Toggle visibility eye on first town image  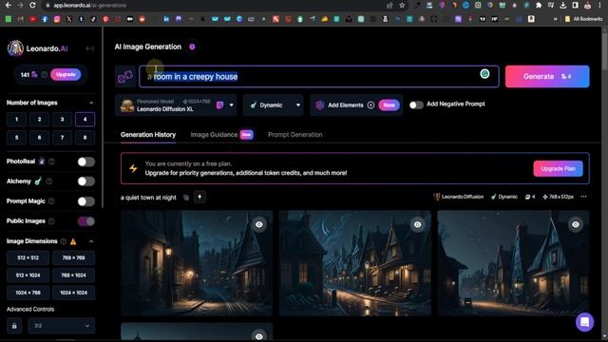click(259, 224)
